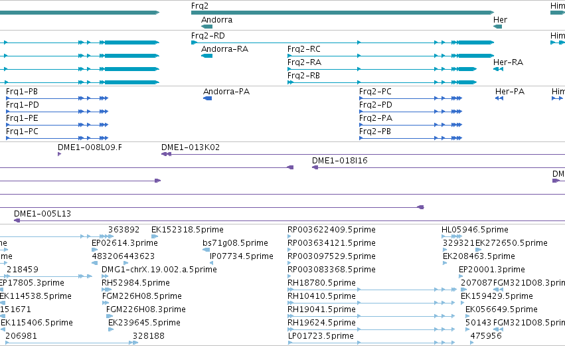Click EST EK114538.5prime
The height and width of the screenshot is (346, 565).
[36, 297]
